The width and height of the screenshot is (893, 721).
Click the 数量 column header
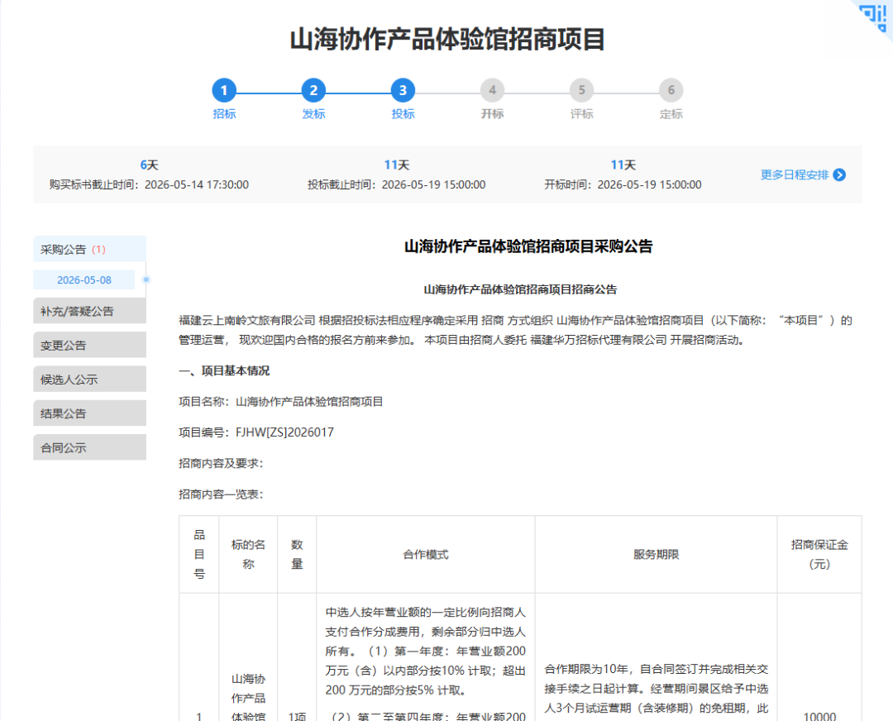point(297,554)
